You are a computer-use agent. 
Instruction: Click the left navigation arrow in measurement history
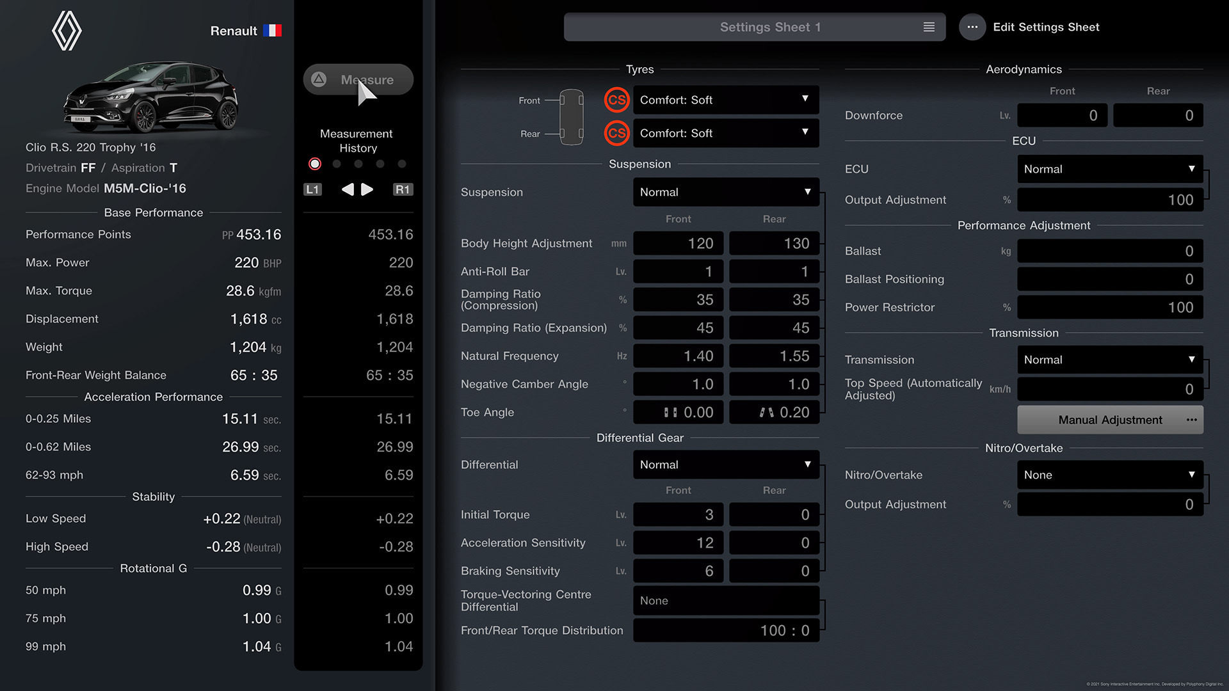click(347, 188)
